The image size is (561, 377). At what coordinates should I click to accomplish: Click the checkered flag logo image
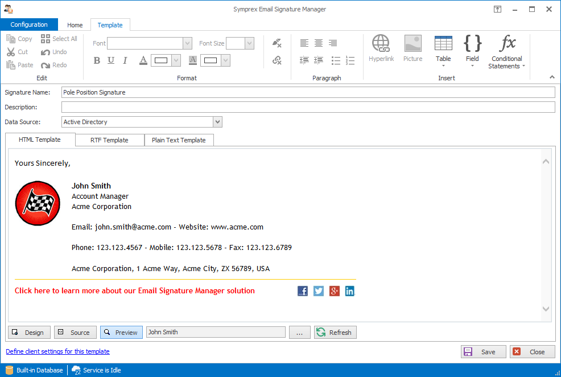(x=38, y=203)
